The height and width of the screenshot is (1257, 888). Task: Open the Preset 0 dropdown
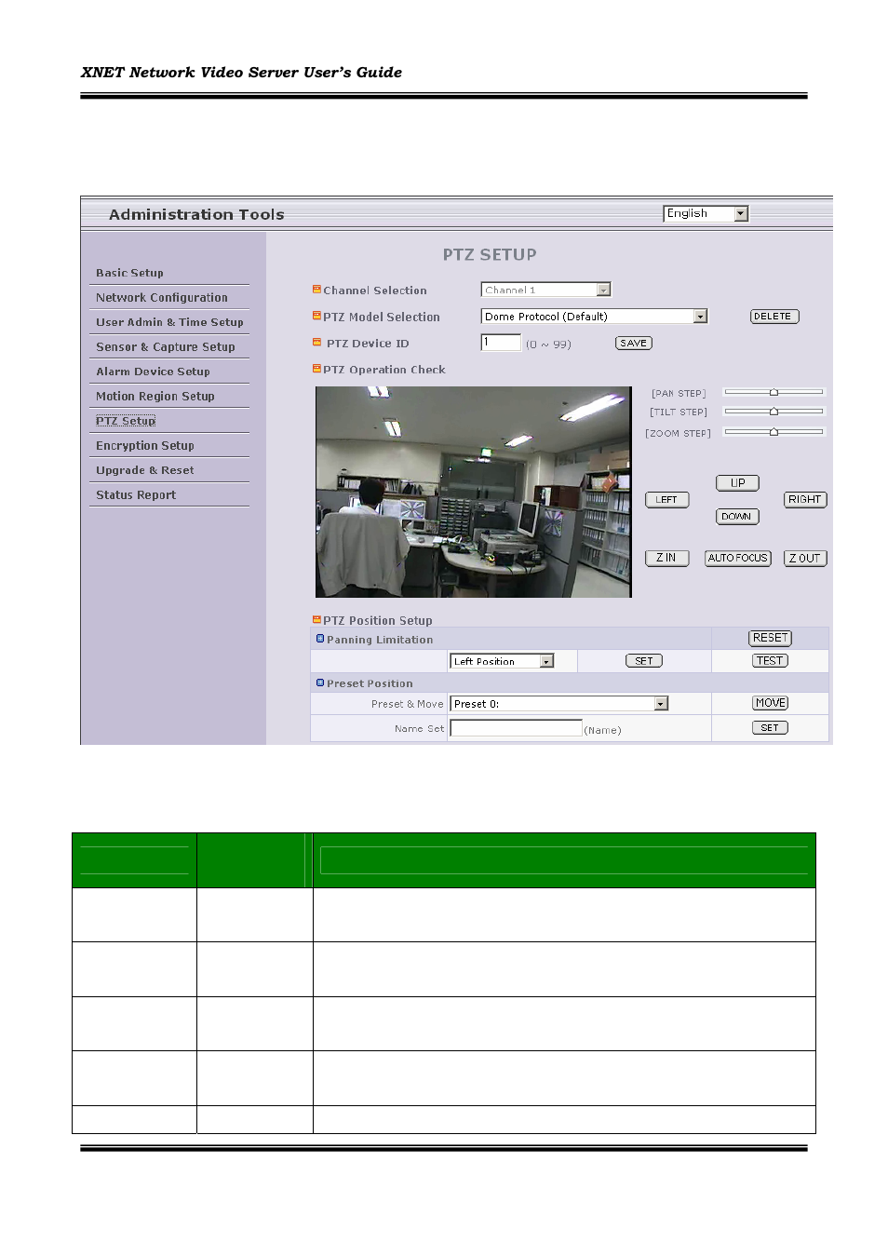(x=559, y=704)
